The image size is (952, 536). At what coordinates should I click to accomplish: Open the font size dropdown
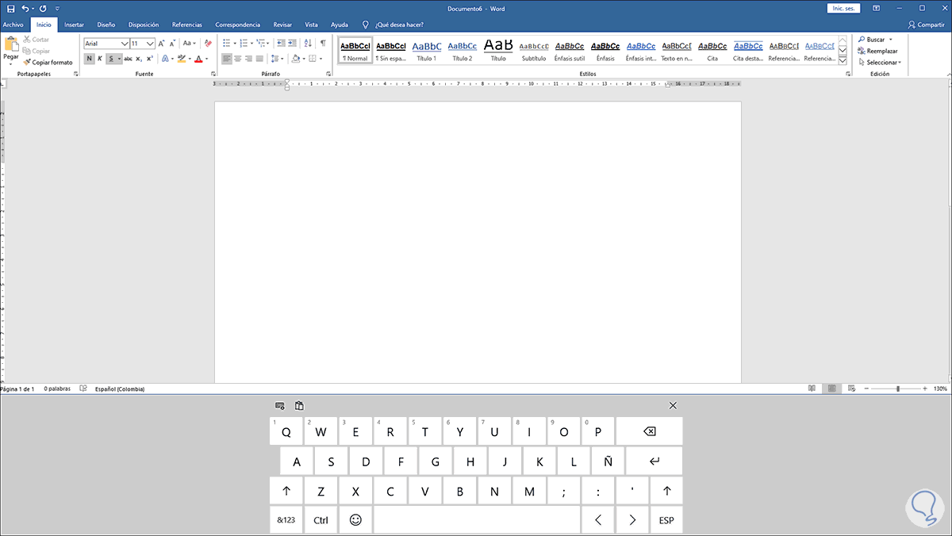pos(151,44)
